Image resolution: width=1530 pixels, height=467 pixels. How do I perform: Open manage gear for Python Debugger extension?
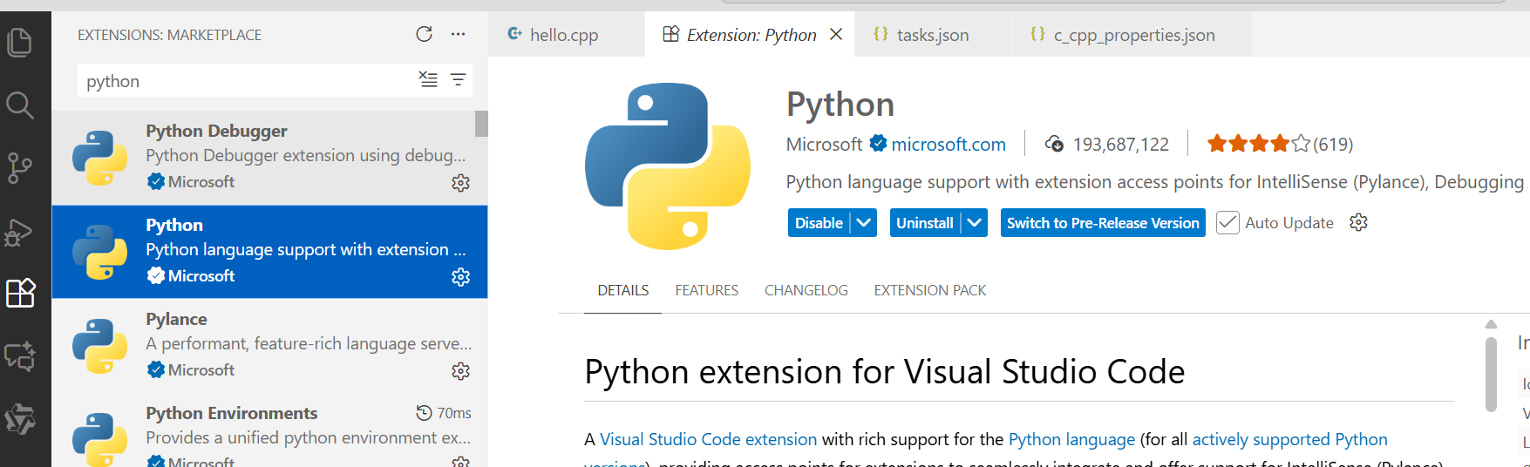pyautogui.click(x=460, y=183)
